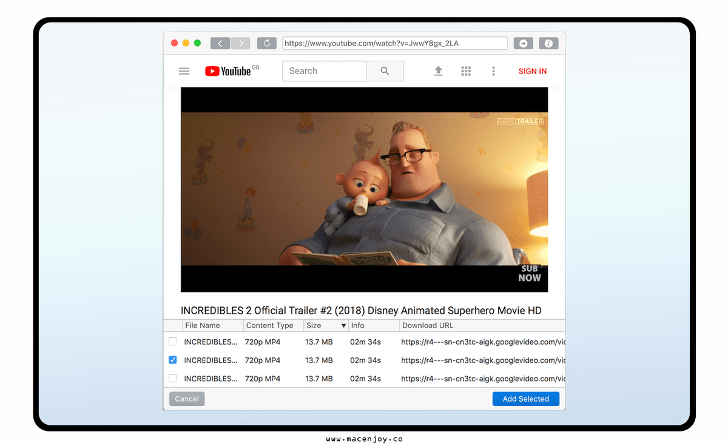Select the second row's 13.7 MB cell
The height and width of the screenshot is (446, 728).
coord(319,360)
